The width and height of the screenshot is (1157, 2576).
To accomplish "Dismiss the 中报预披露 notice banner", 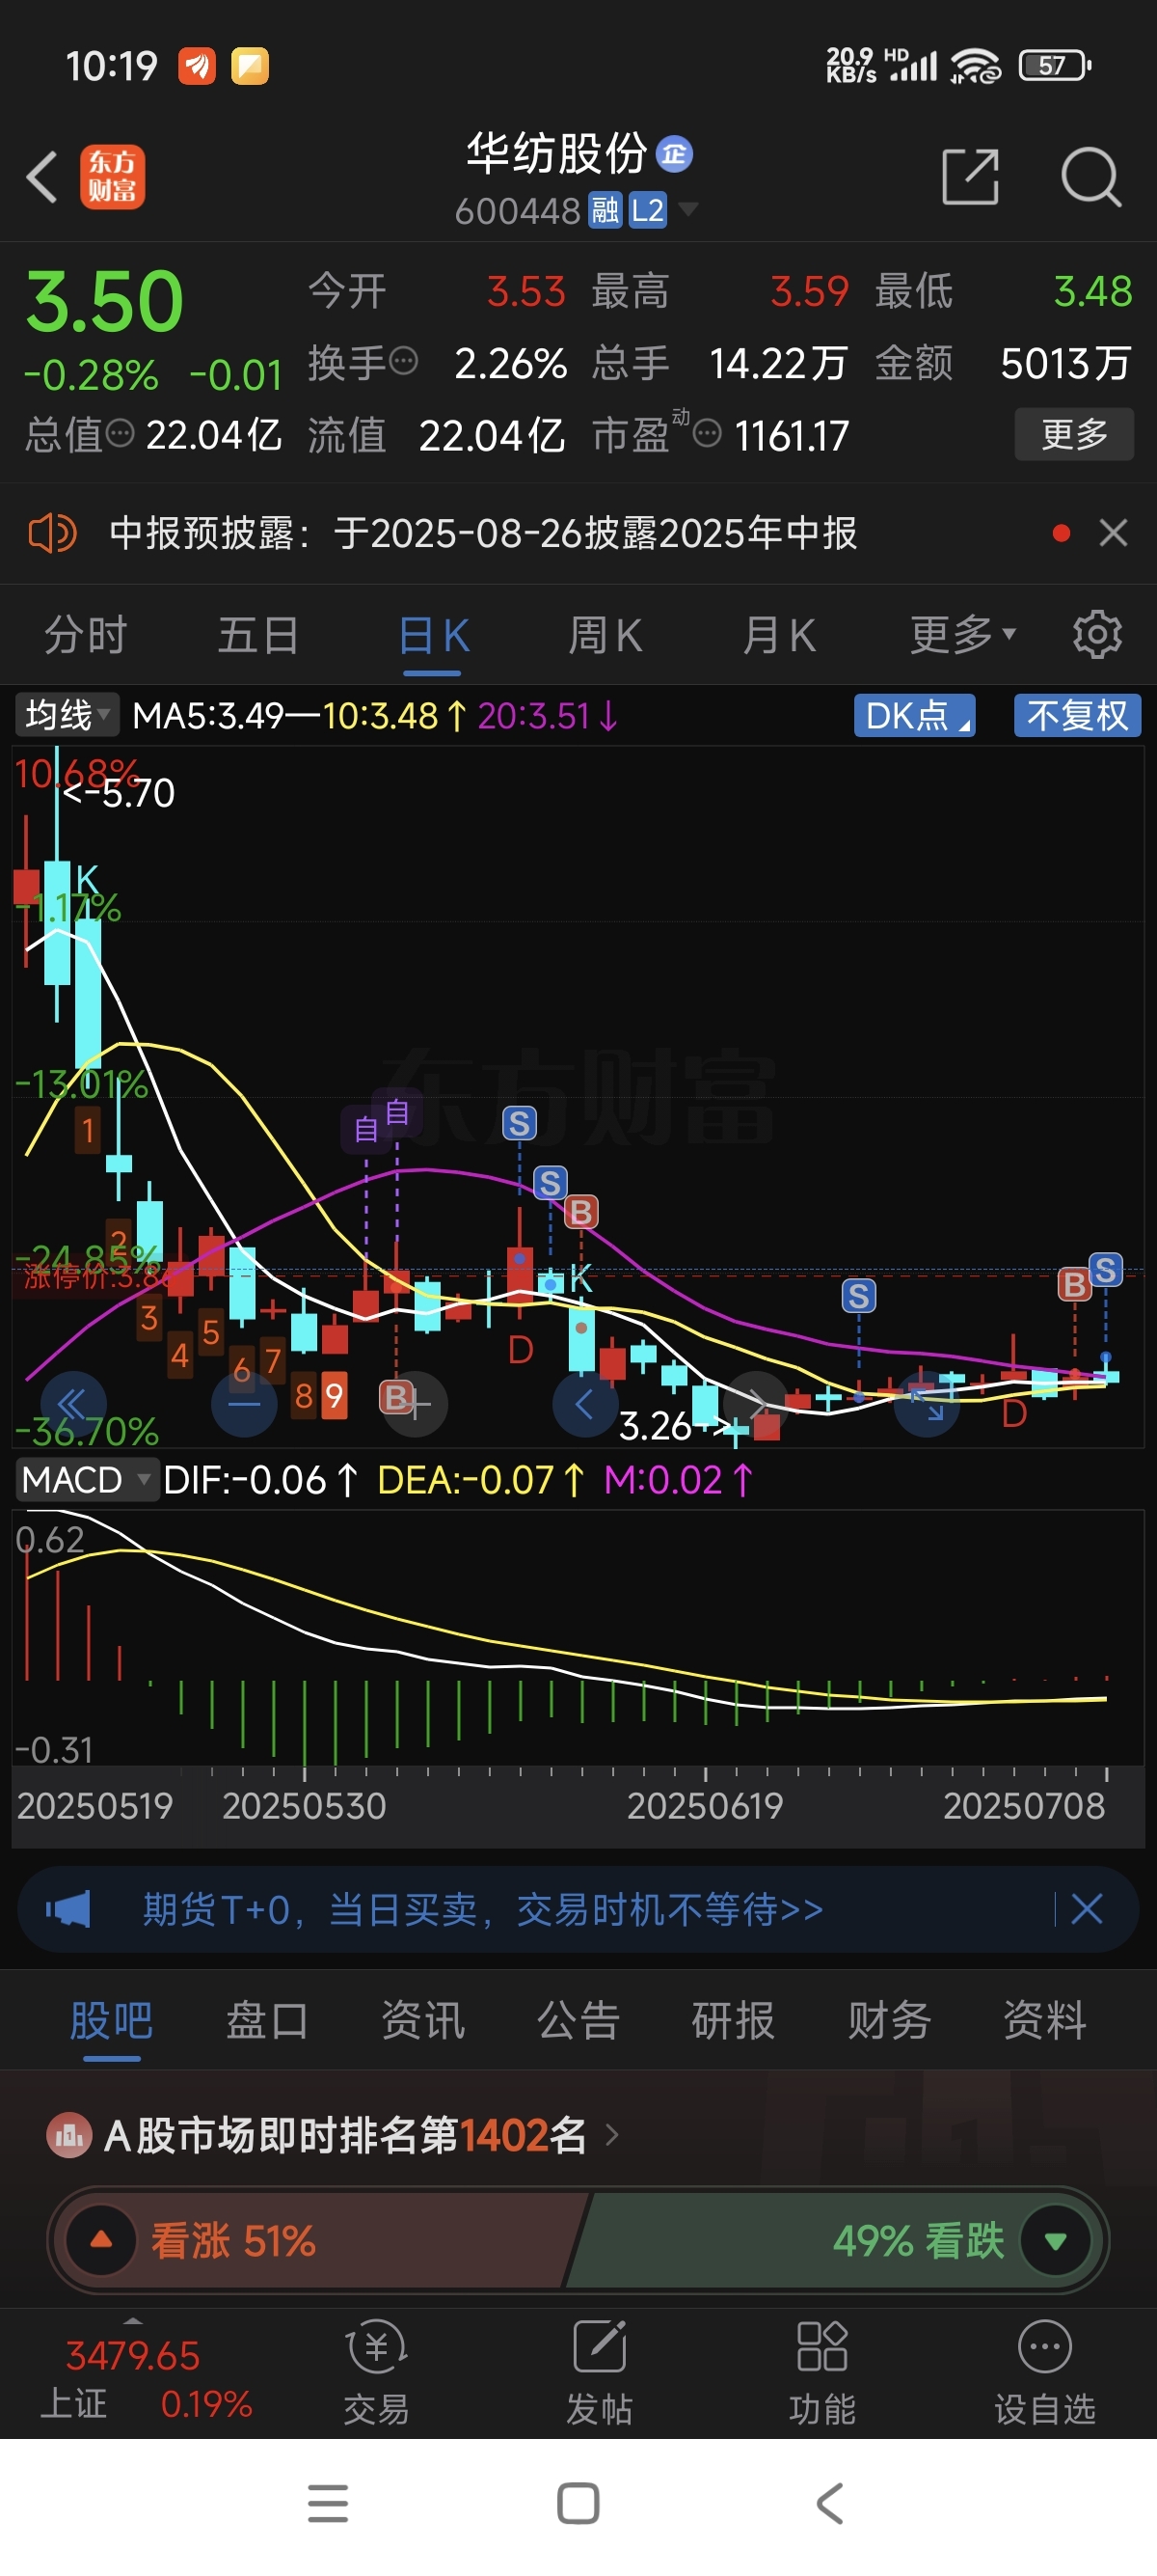I will pos(1113,533).
